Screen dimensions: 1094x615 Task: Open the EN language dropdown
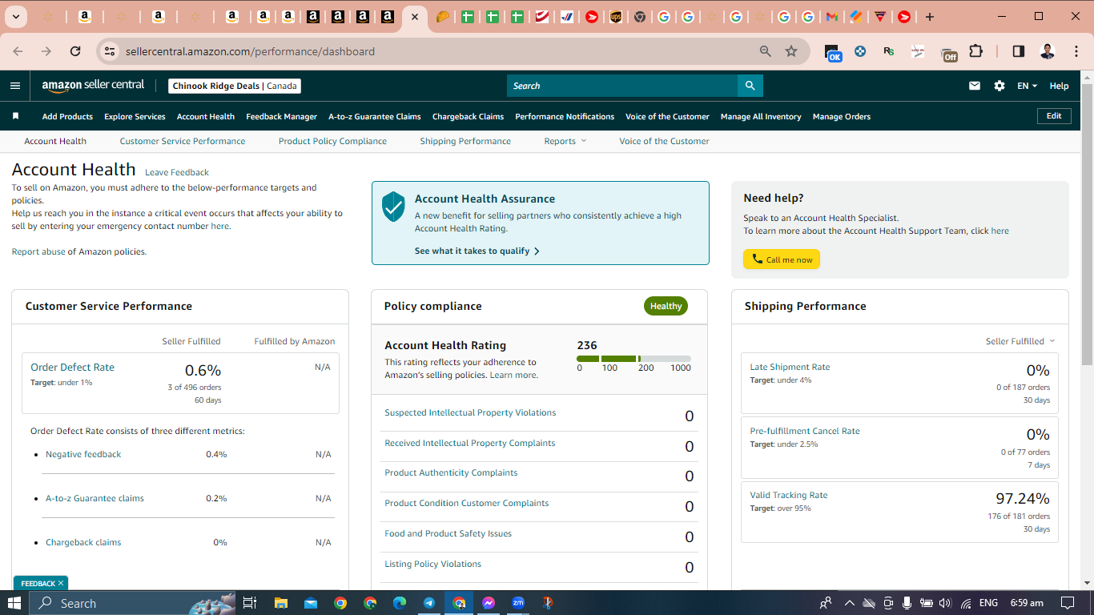1028,86
